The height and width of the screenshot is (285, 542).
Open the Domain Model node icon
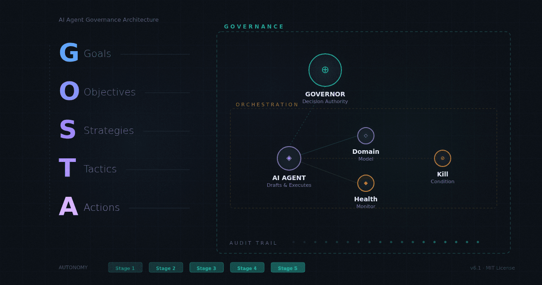pyautogui.click(x=366, y=135)
